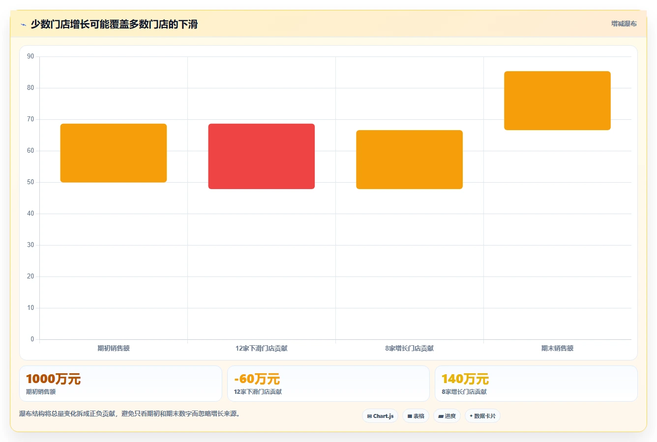Select the 进度 chip

click(x=447, y=416)
